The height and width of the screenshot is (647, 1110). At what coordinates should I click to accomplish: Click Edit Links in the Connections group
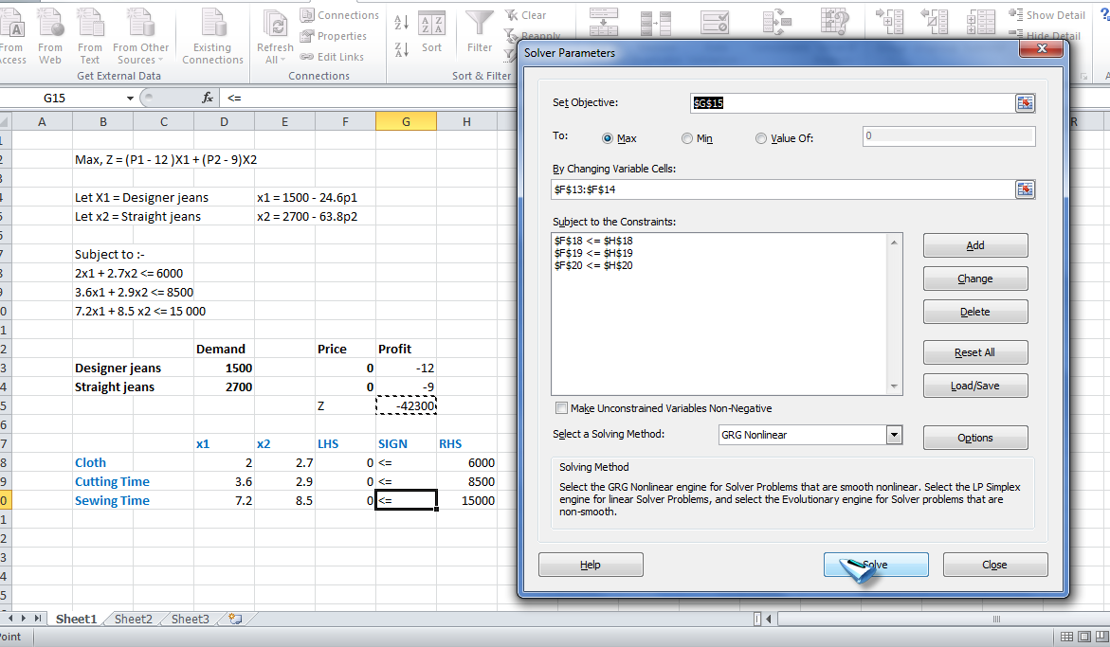(332, 57)
